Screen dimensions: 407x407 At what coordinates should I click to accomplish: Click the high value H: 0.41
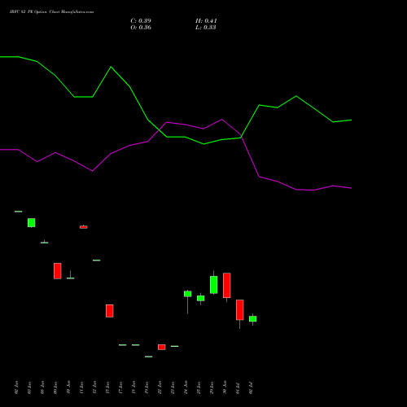(x=206, y=21)
